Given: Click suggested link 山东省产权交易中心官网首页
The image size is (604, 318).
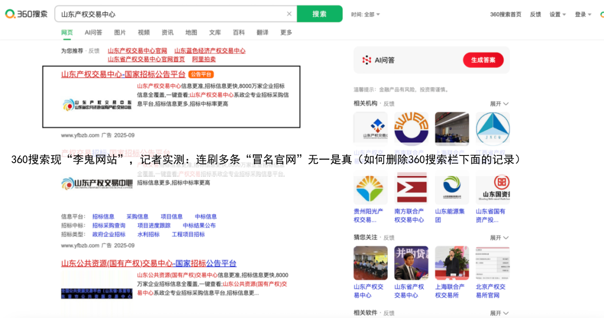Looking at the screenshot, I should 146,59.
